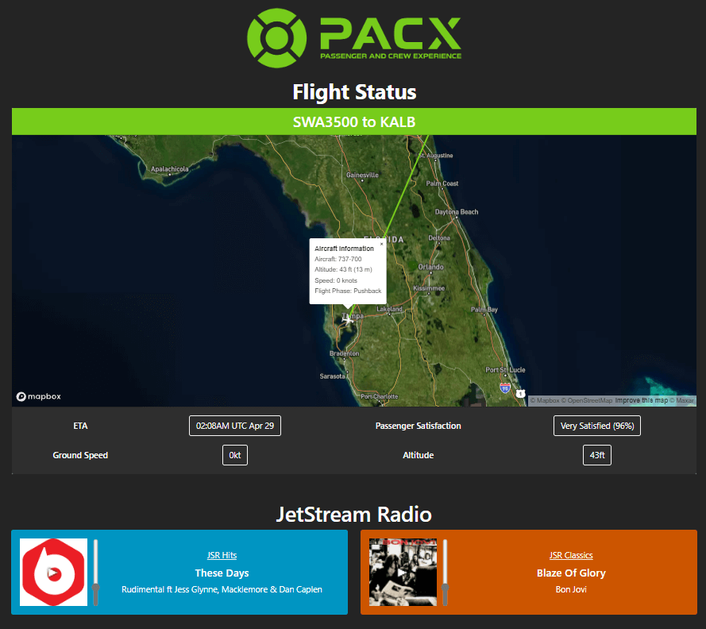Click the Palm Coast label on the map
Screen dimensions: 706x629
(x=442, y=183)
